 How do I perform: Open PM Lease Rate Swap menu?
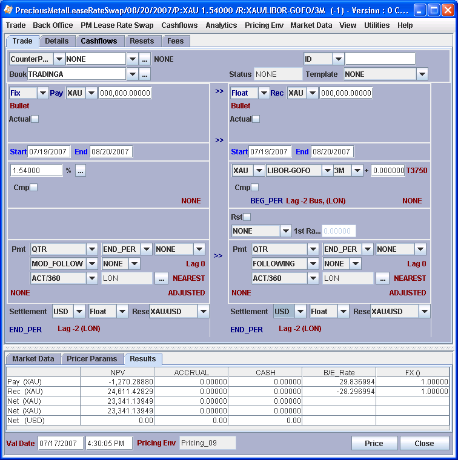pyautogui.click(x=117, y=25)
